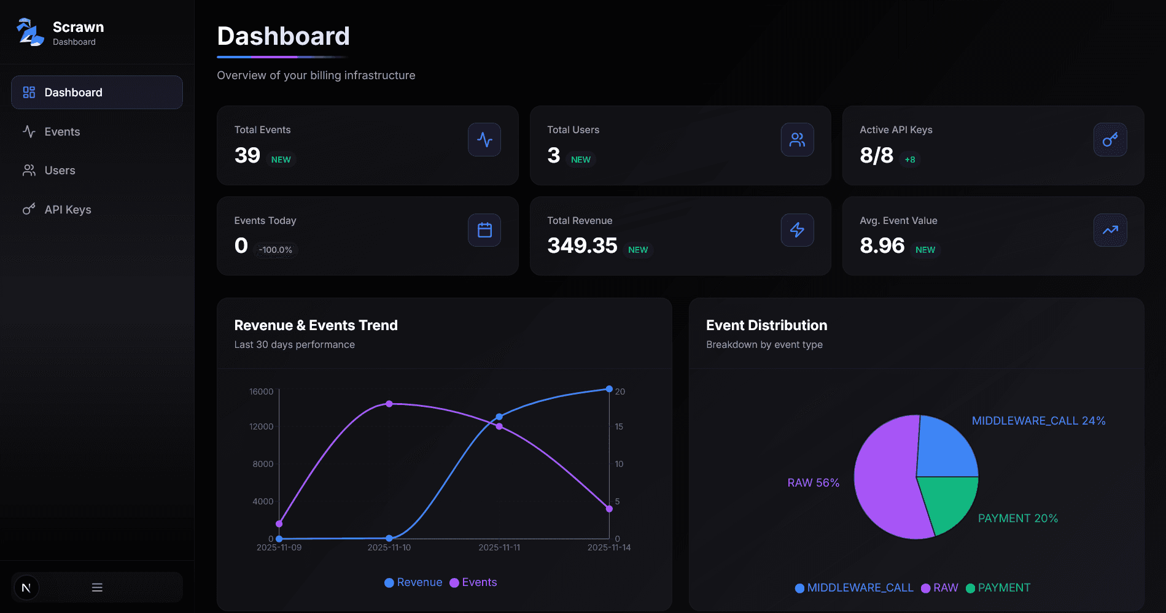Collapse the sidebar using the hamburger icon
The image size is (1166, 613).
[96, 587]
